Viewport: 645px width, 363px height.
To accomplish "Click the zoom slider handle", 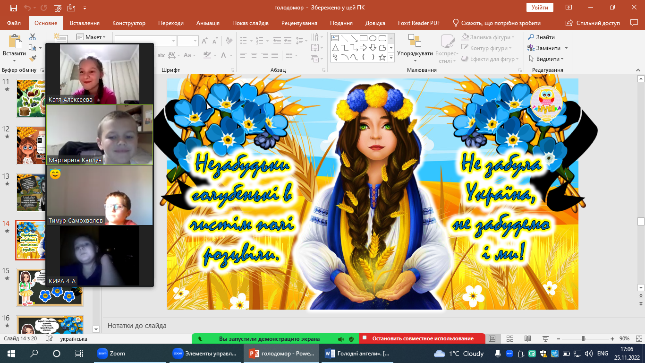I will (584, 339).
